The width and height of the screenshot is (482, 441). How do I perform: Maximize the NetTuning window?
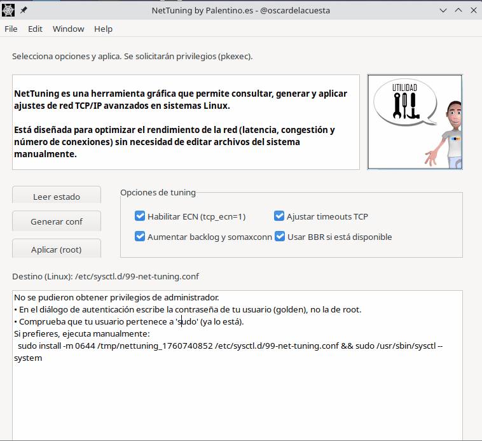pos(458,10)
